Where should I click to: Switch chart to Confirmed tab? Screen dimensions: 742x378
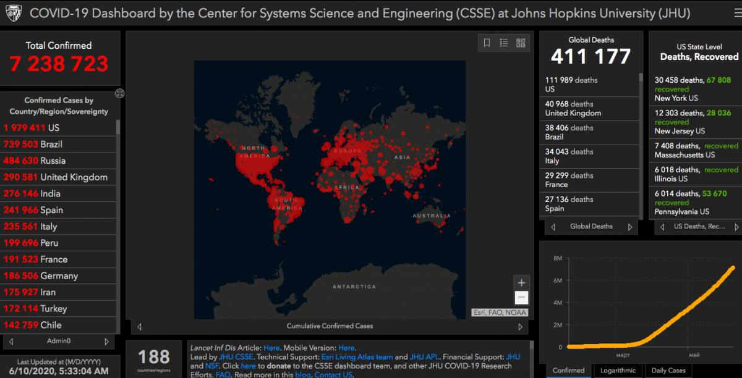coord(568,371)
